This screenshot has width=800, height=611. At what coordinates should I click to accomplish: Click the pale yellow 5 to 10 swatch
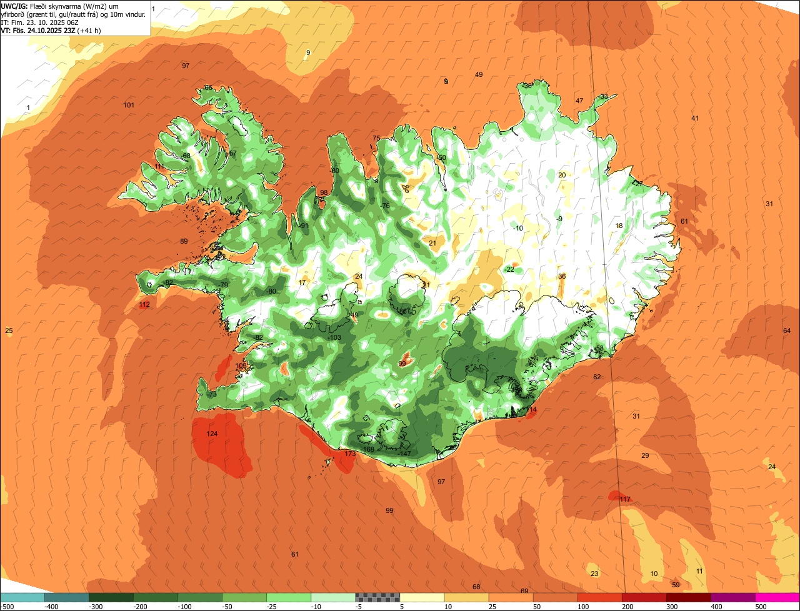pyautogui.click(x=421, y=597)
